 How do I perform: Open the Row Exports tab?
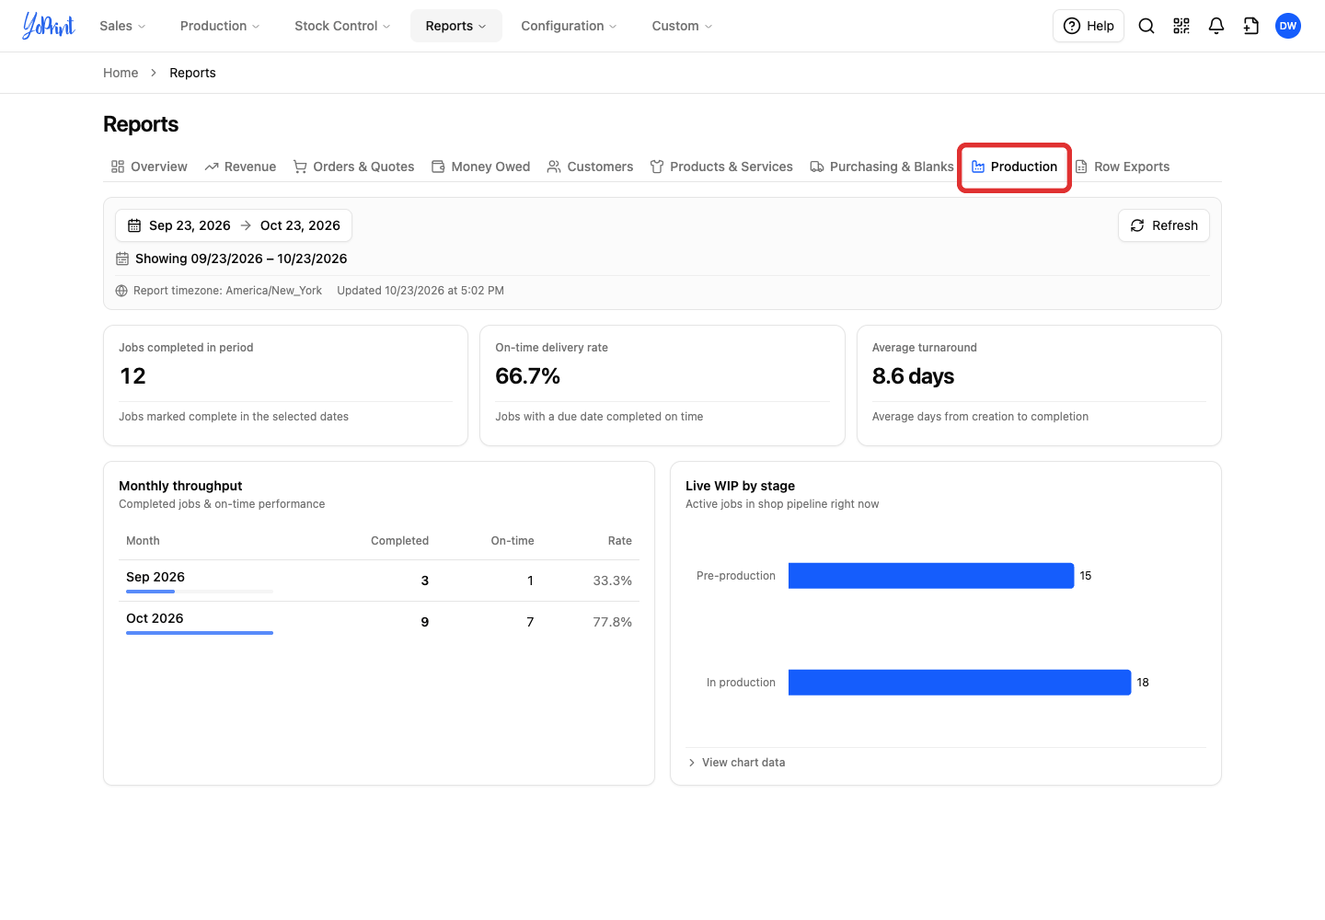coord(1123,167)
